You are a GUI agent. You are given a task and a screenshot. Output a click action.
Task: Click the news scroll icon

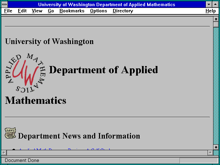pyautogui.click(x=10, y=133)
